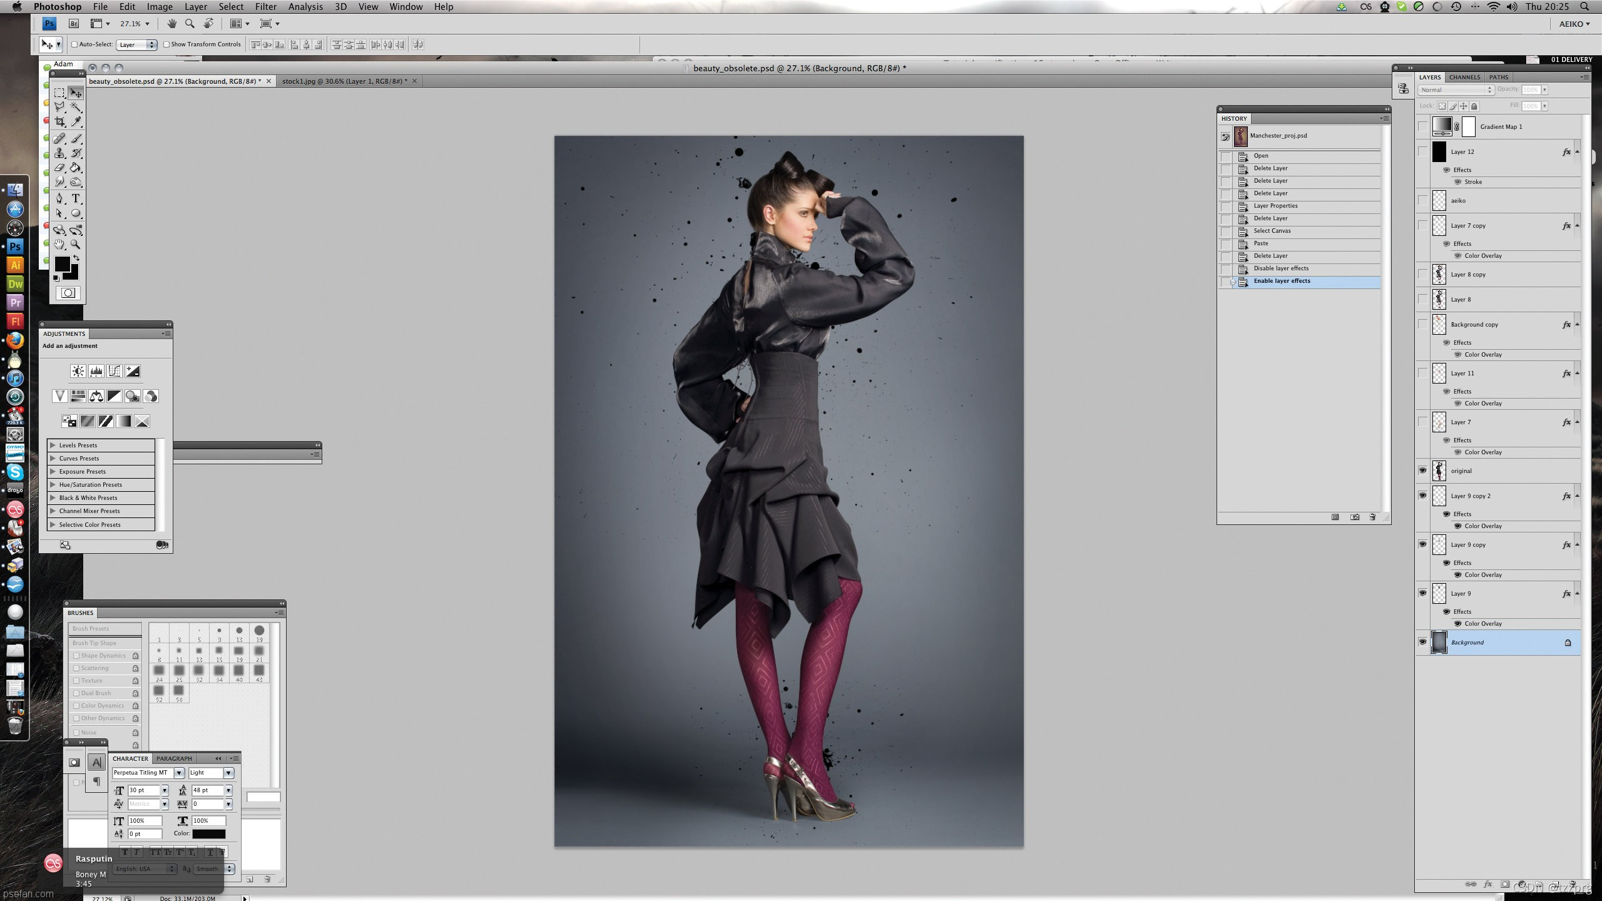Screen dimensions: 1602x901
Task: Check Show Transform Controls
Action: click(x=166, y=44)
